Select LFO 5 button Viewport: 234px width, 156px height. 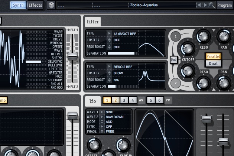151,100
